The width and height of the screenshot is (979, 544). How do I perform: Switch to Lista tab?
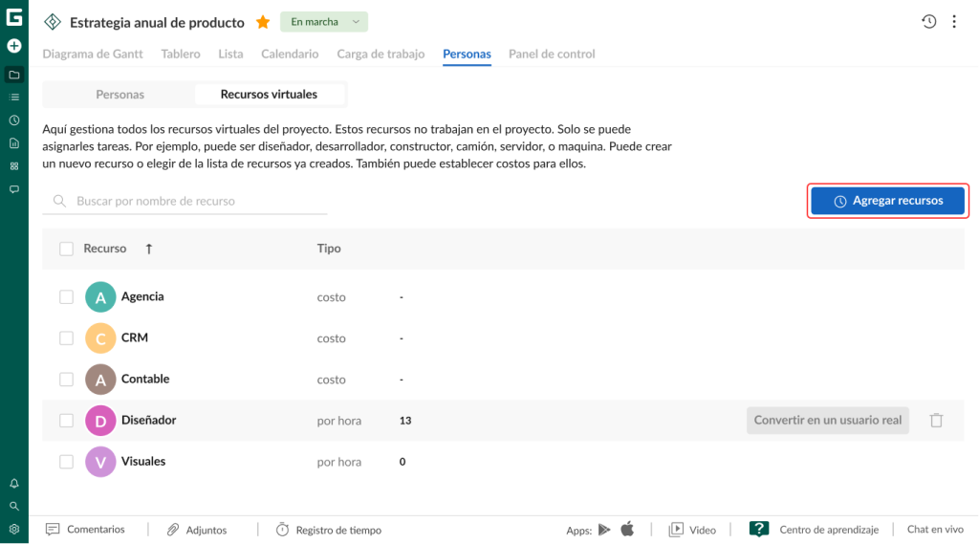tap(230, 54)
